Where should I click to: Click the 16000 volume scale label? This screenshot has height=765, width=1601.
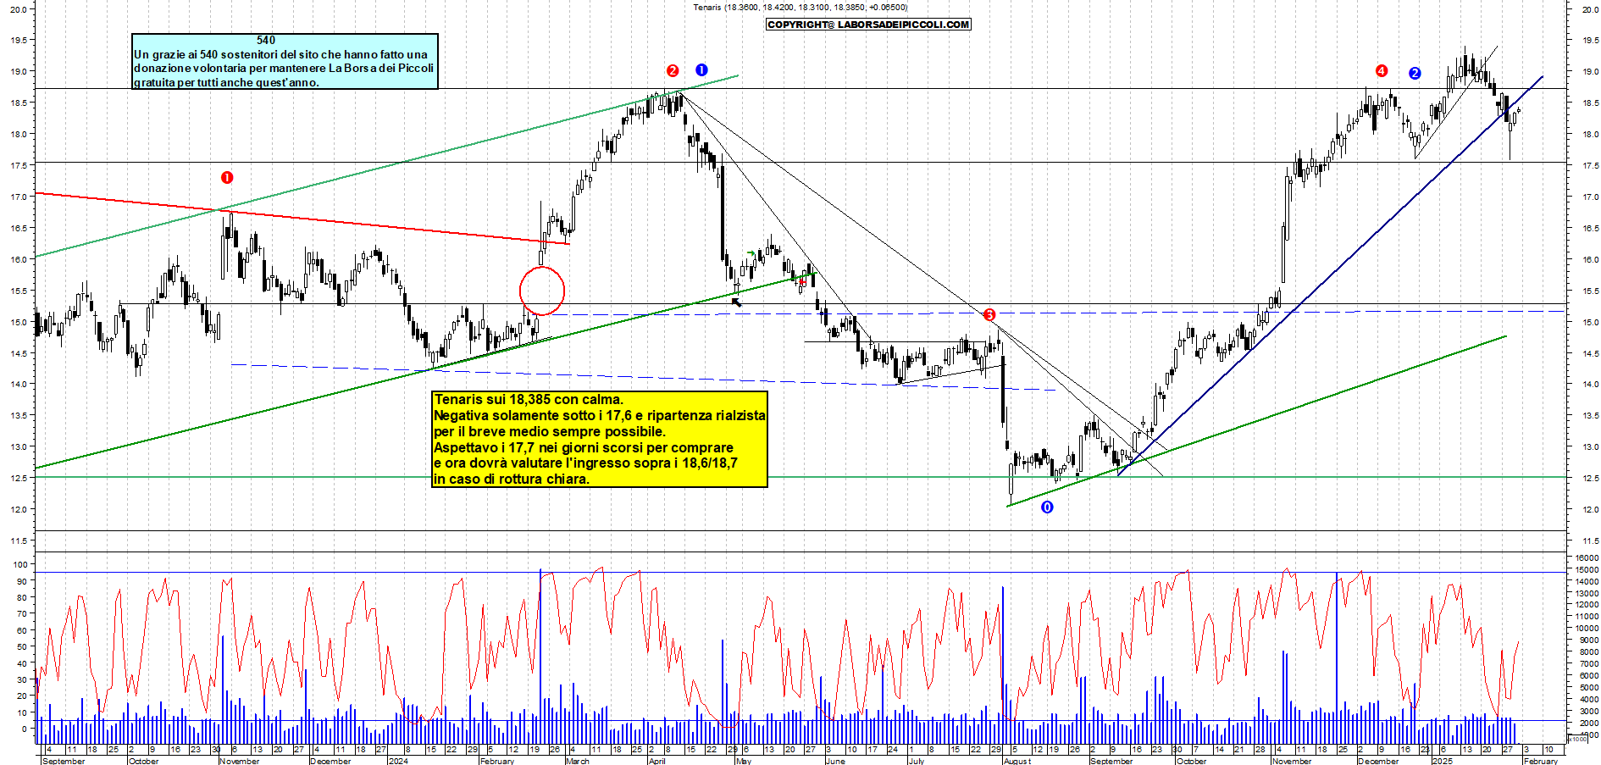(x=1586, y=558)
